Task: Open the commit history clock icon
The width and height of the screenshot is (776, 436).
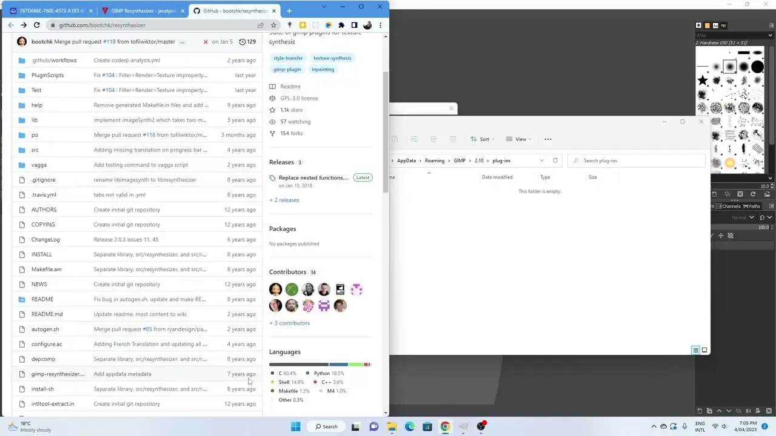Action: 242,42
